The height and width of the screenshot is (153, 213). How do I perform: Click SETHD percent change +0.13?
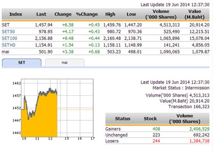coord(94,45)
